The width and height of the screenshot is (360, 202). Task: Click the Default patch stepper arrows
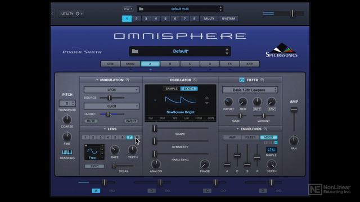(x=227, y=51)
